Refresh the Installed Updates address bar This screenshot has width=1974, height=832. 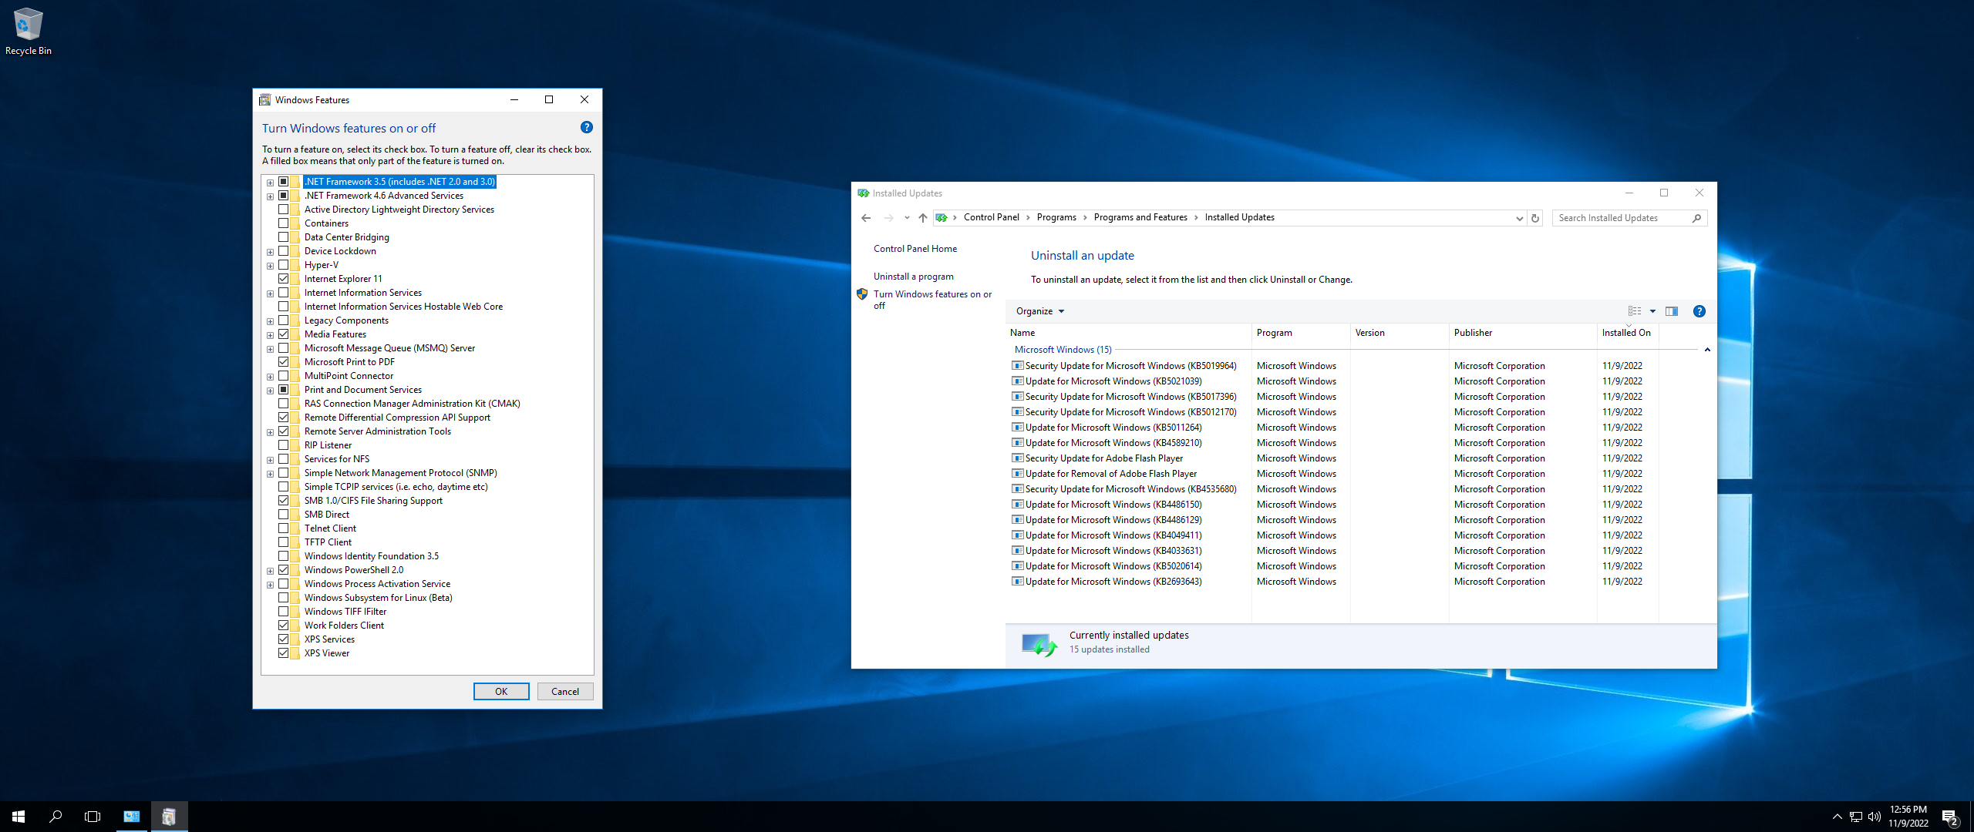[1535, 218]
